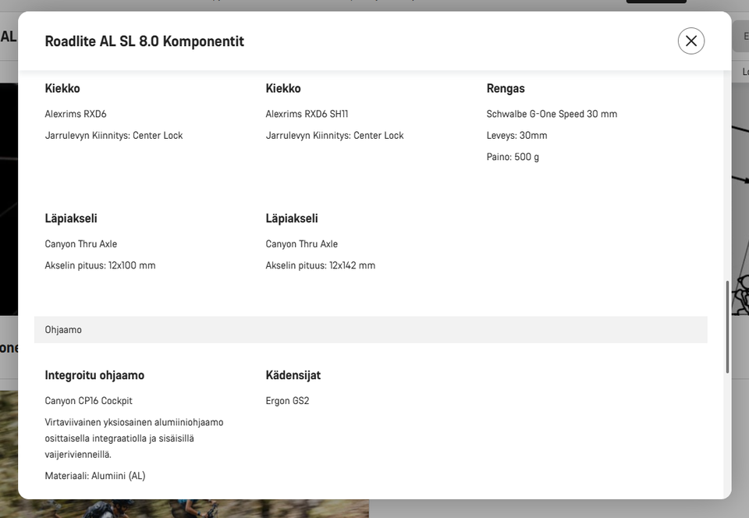Click the Paino: 500 g line
749x518 pixels.
tap(513, 157)
